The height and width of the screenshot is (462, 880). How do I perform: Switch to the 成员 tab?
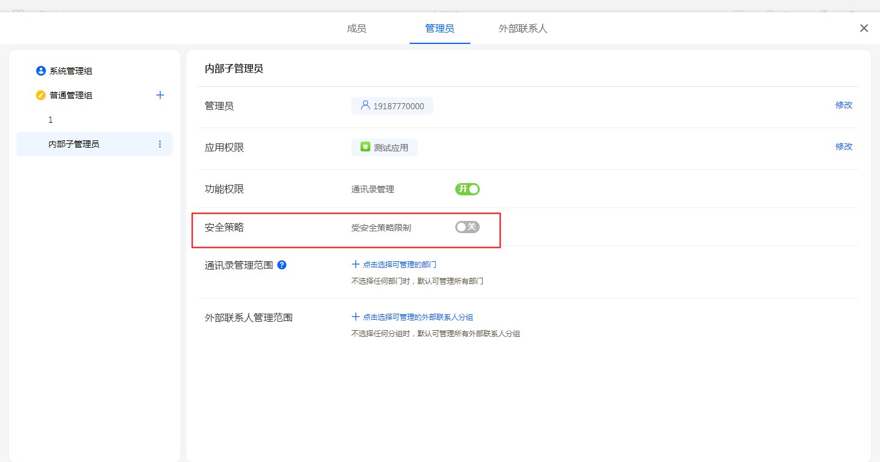(356, 29)
